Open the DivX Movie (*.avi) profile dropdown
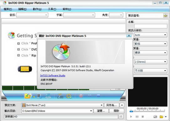 [62, 105]
